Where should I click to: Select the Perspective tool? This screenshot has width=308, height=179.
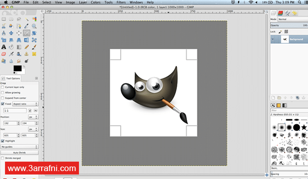(x=19, y=40)
